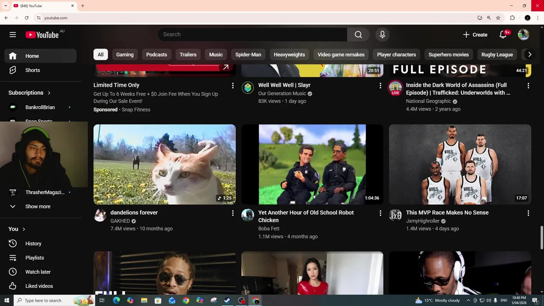Click the page vertical scrollbar thumb

pyautogui.click(x=541, y=238)
